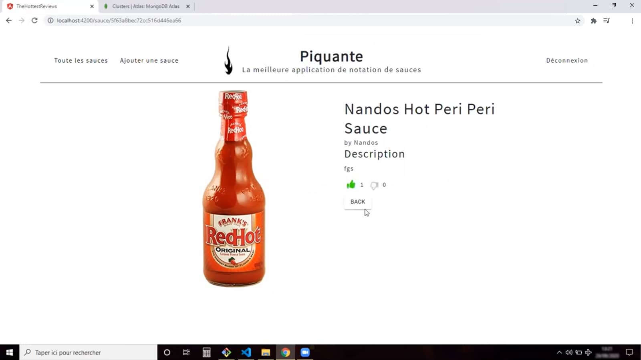Click the description text 'fgs'
The width and height of the screenshot is (641, 360).
[x=349, y=169]
